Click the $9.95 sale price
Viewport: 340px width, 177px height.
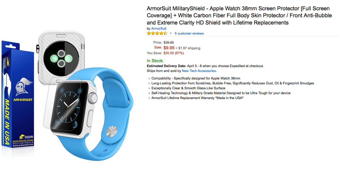point(169,48)
